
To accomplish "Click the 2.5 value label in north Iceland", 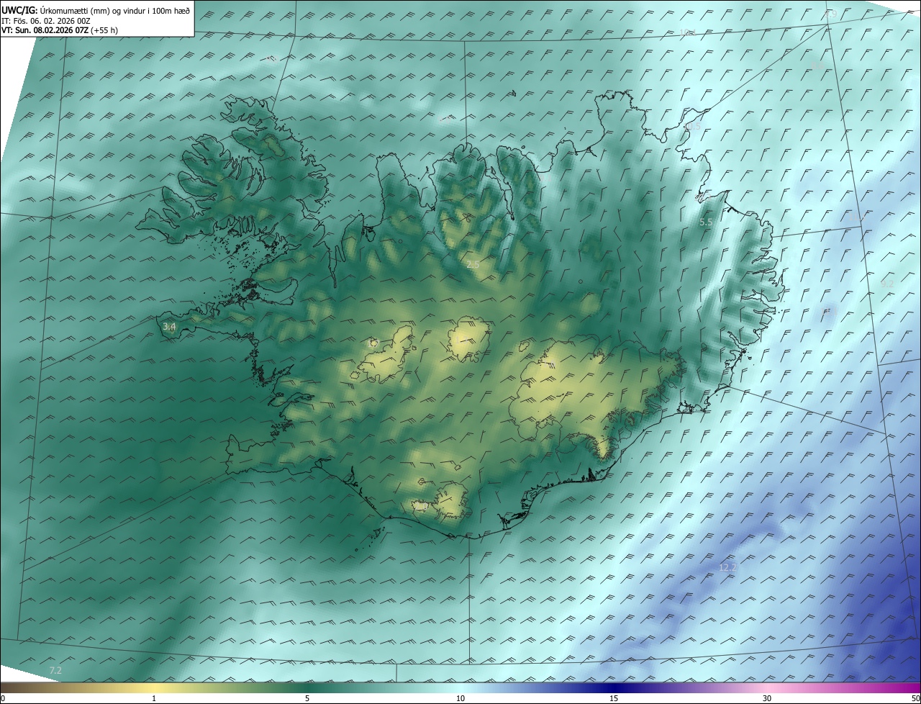I will click(x=473, y=265).
